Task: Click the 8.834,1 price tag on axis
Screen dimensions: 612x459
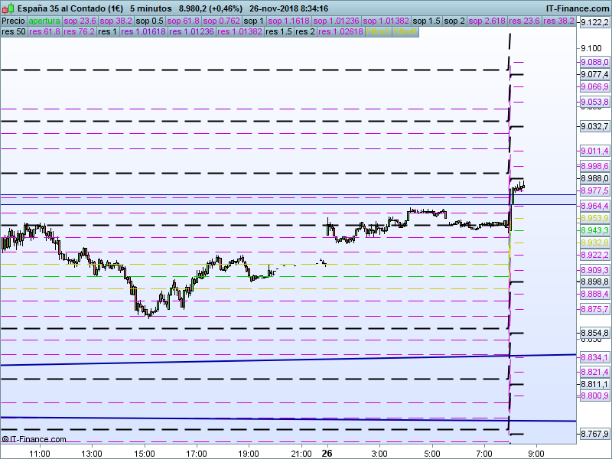Action: coord(594,357)
